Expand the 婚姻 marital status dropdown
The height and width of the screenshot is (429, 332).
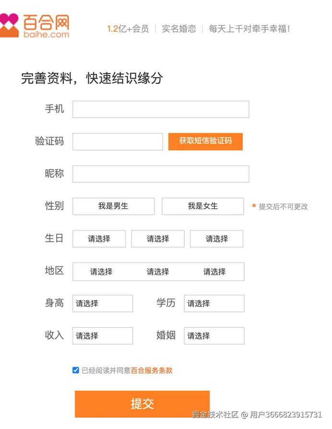[x=214, y=336]
